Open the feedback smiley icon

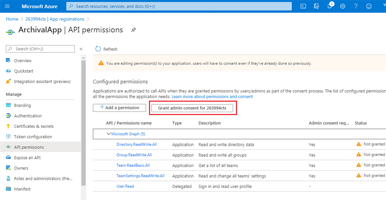point(369,6)
